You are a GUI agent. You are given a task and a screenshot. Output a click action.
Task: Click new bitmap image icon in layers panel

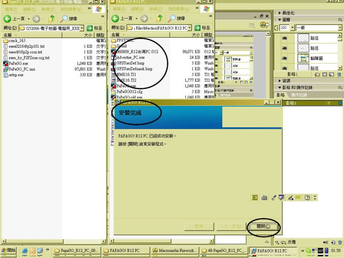pyautogui.click(x=332, y=74)
